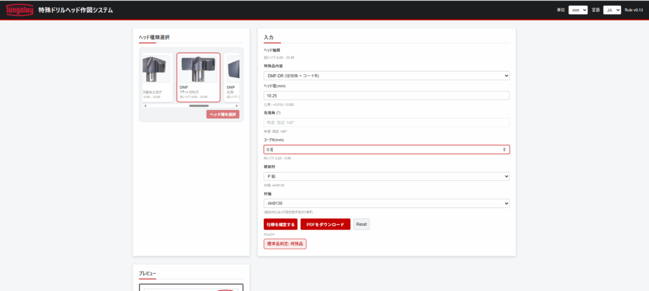The width and height of the screenshot is (649, 291).
Task: Click the 先端角 angle input field
Action: [x=387, y=122]
